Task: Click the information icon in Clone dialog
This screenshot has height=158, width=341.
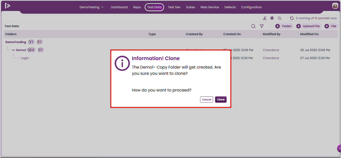Action: click(122, 63)
